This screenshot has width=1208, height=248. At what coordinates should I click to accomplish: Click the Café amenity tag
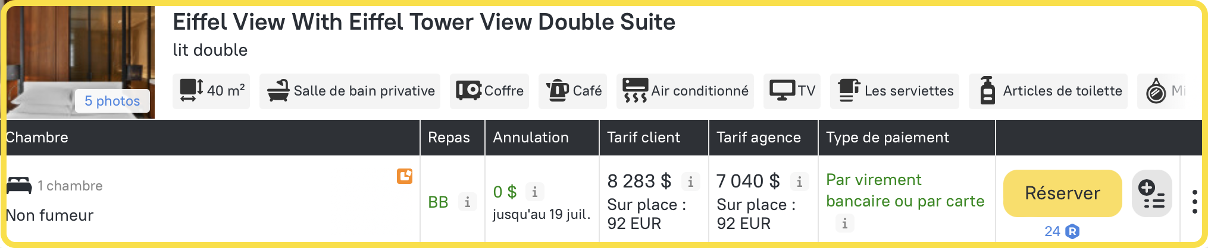[572, 91]
